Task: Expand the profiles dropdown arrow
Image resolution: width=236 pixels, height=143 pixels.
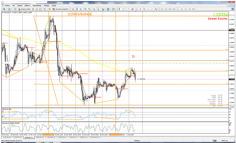Action: [11, 9]
